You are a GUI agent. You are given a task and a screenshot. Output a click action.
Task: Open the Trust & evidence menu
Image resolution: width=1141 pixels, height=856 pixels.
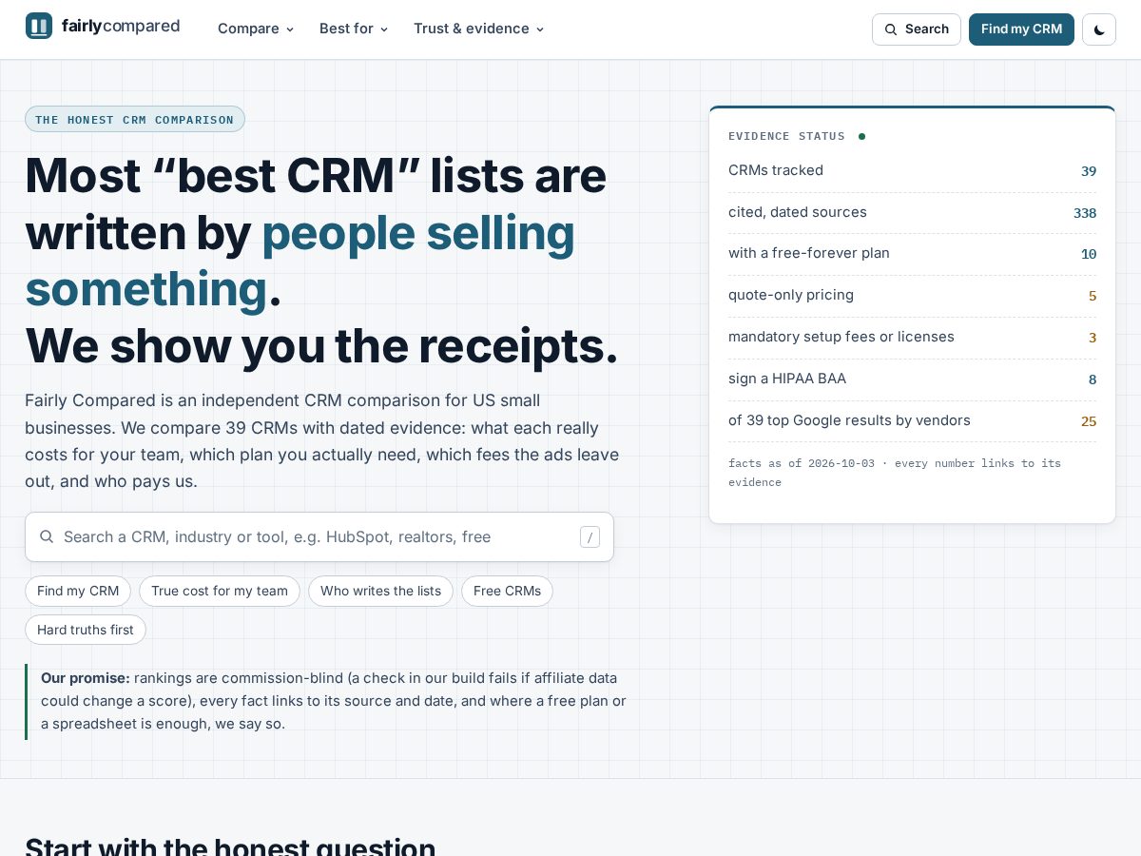click(479, 29)
